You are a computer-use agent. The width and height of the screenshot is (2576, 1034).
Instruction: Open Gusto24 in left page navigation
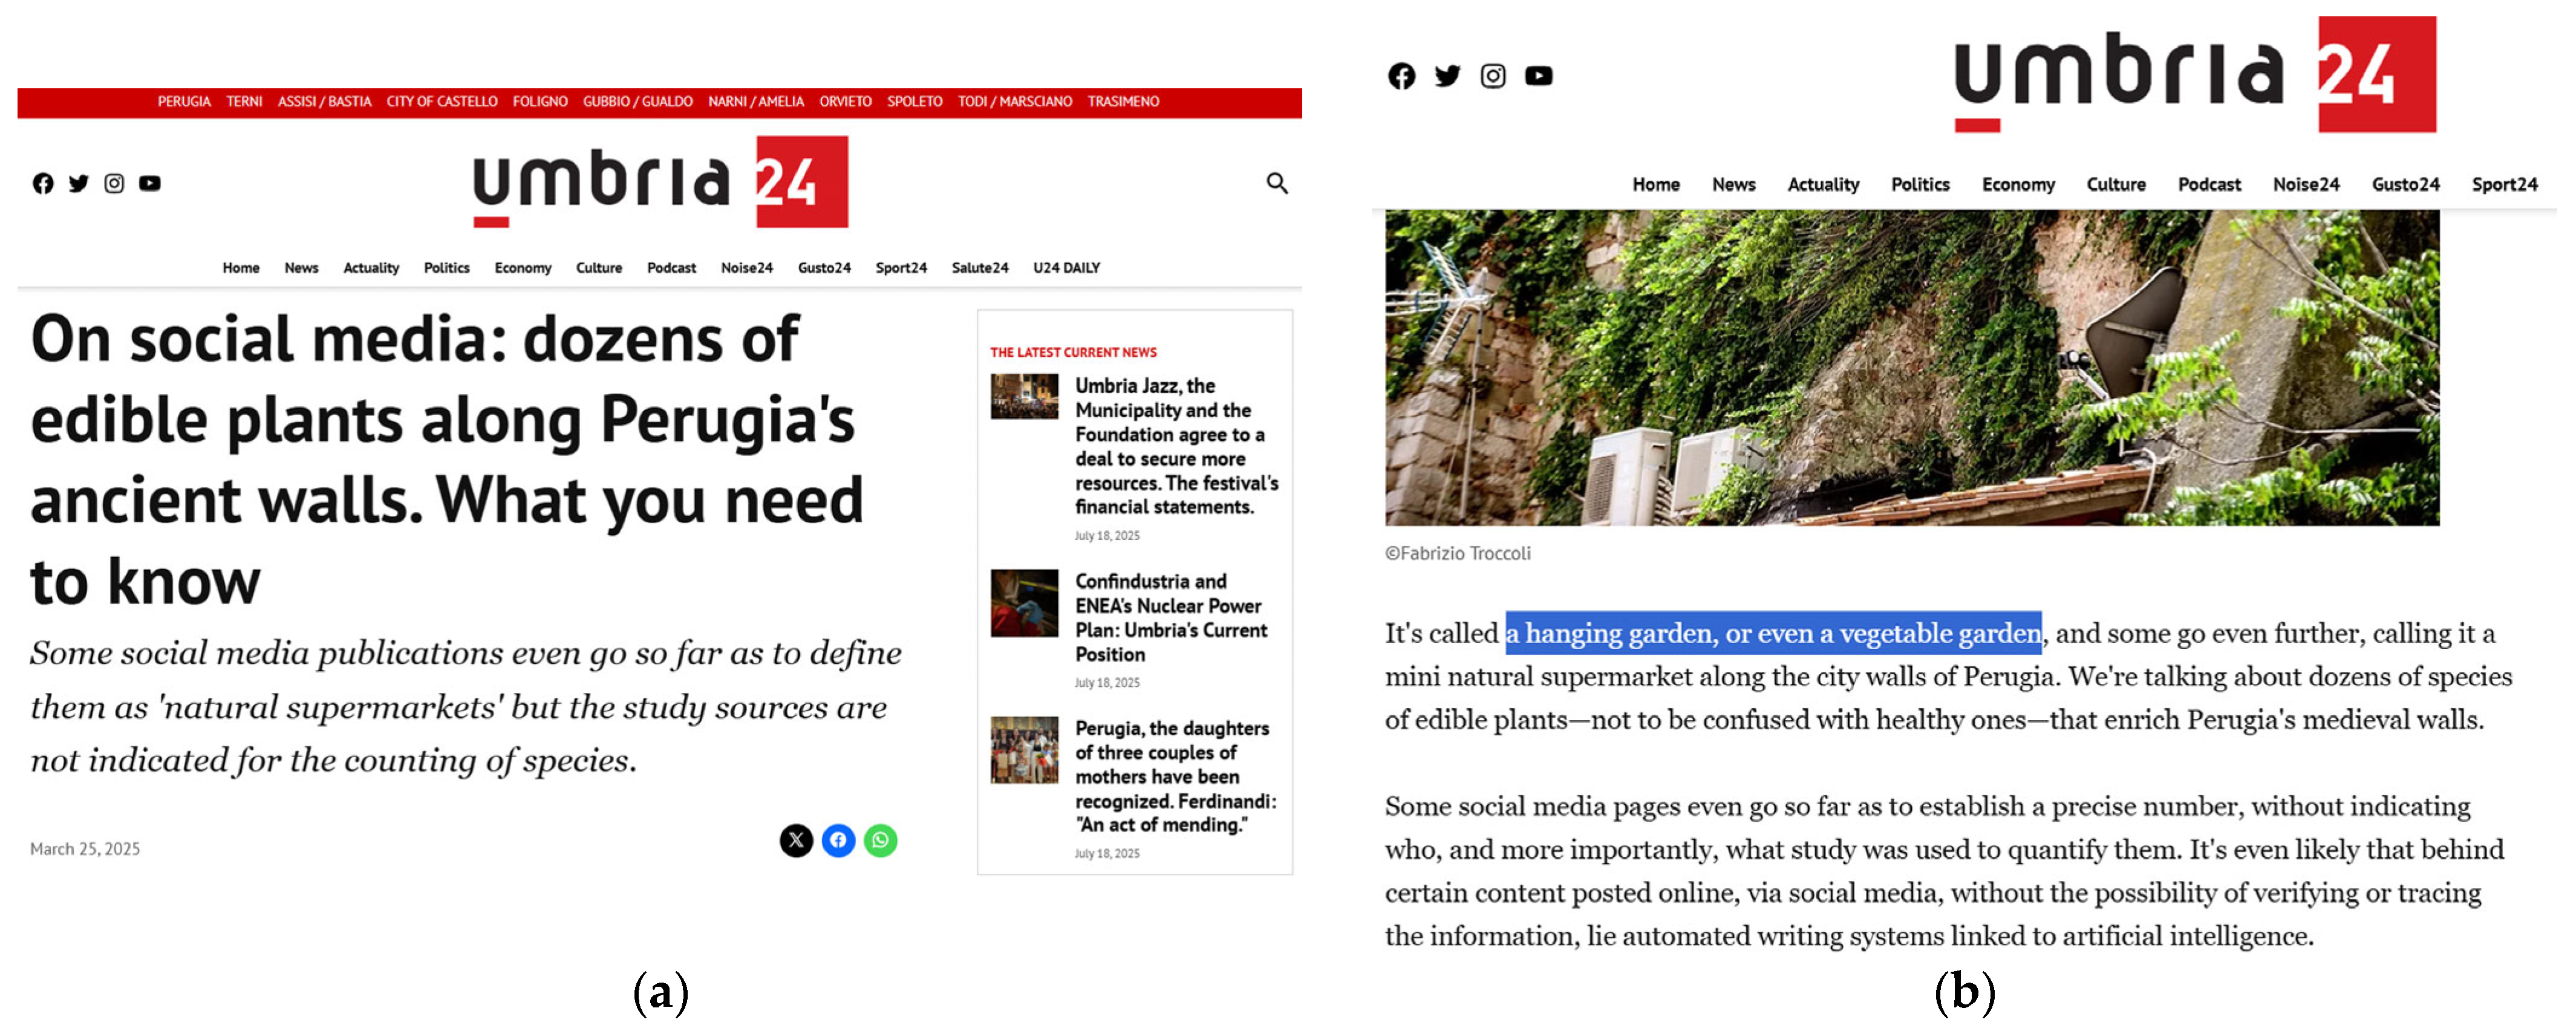[824, 268]
